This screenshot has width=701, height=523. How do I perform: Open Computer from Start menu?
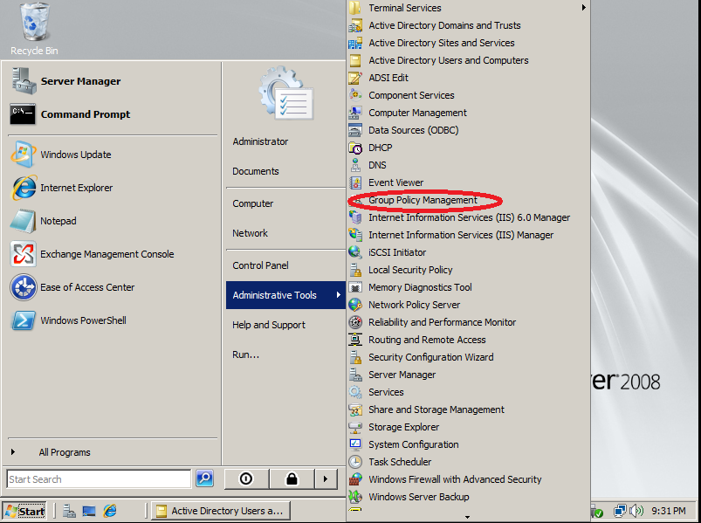pyautogui.click(x=252, y=203)
